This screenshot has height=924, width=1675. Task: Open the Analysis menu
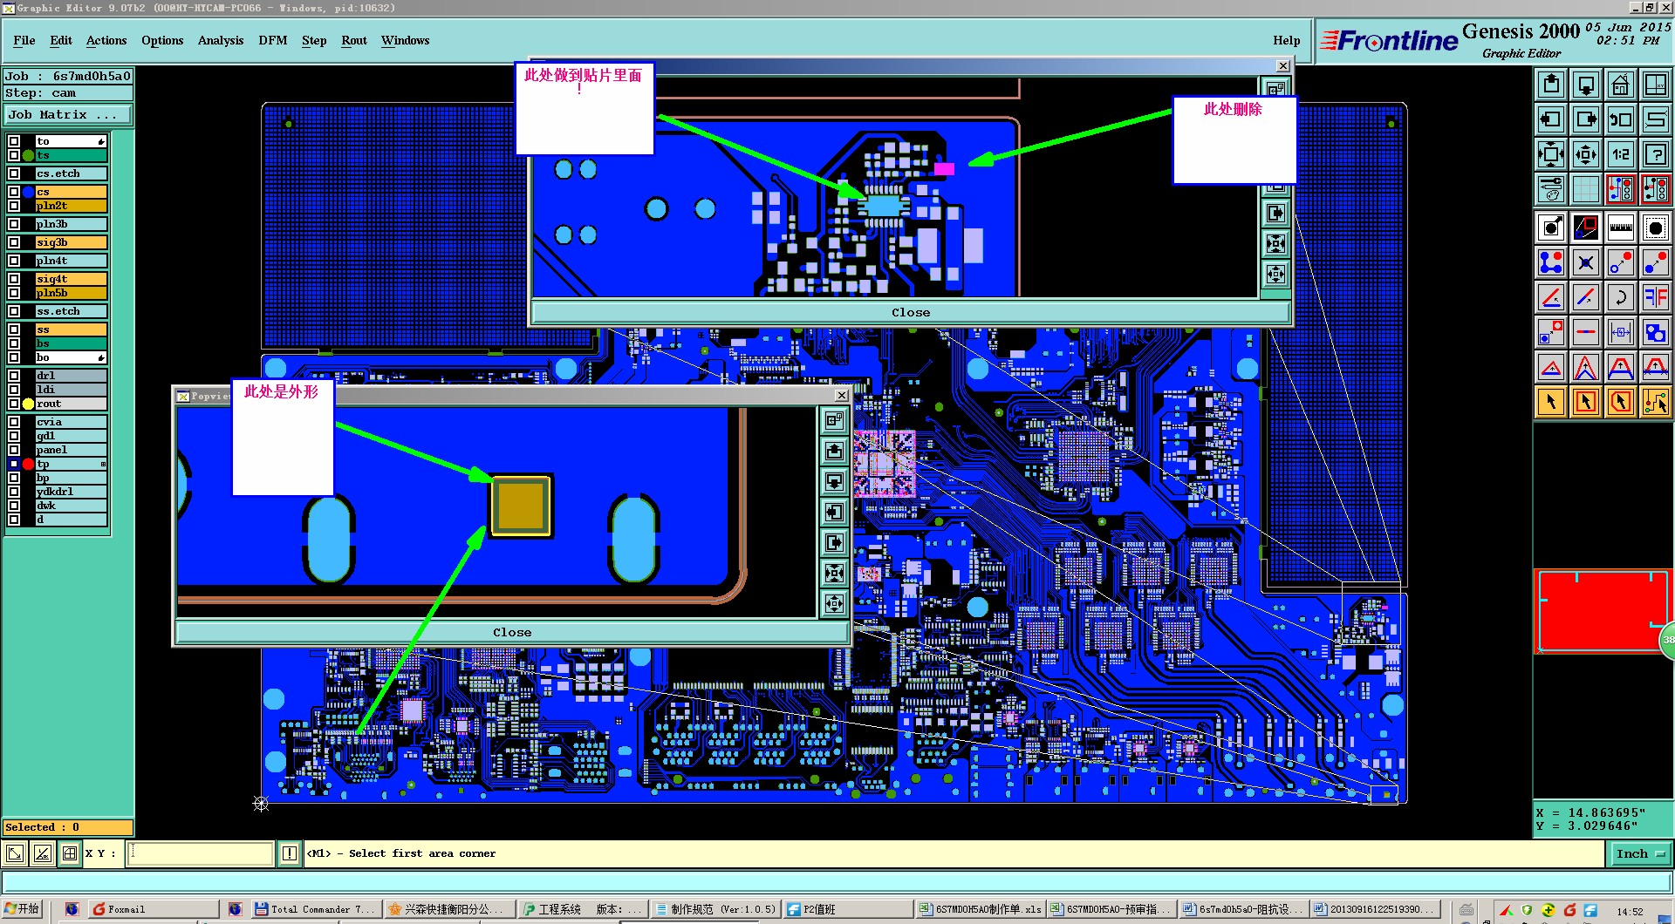point(221,41)
